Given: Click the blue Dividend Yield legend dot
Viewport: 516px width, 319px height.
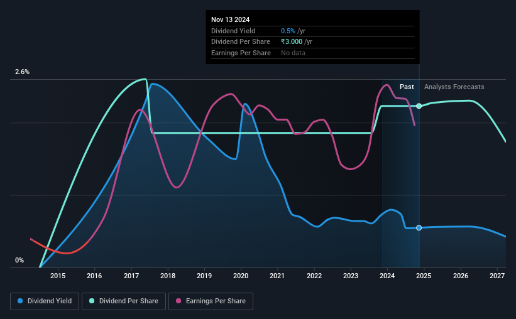Looking at the screenshot, I should tap(20, 301).
